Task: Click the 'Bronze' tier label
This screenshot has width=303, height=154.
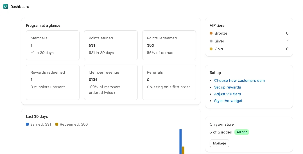Action: click(x=221, y=33)
